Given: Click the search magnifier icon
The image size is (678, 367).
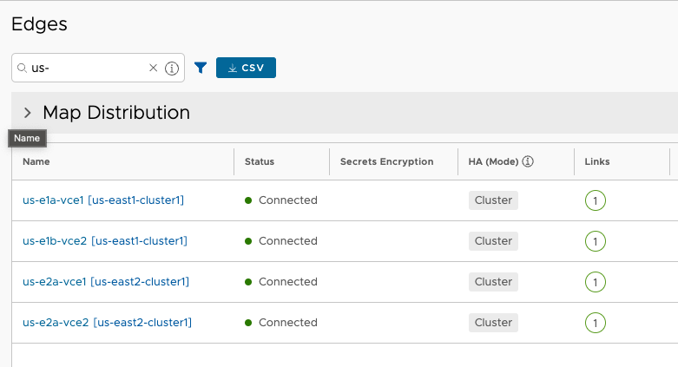Looking at the screenshot, I should [x=22, y=68].
